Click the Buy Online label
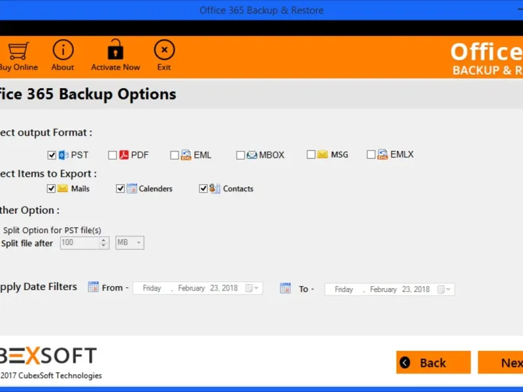 pyautogui.click(x=19, y=67)
